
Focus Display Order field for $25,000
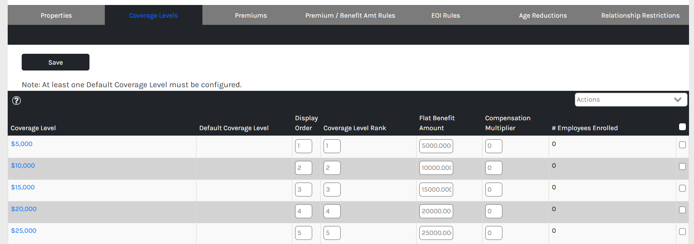click(304, 233)
